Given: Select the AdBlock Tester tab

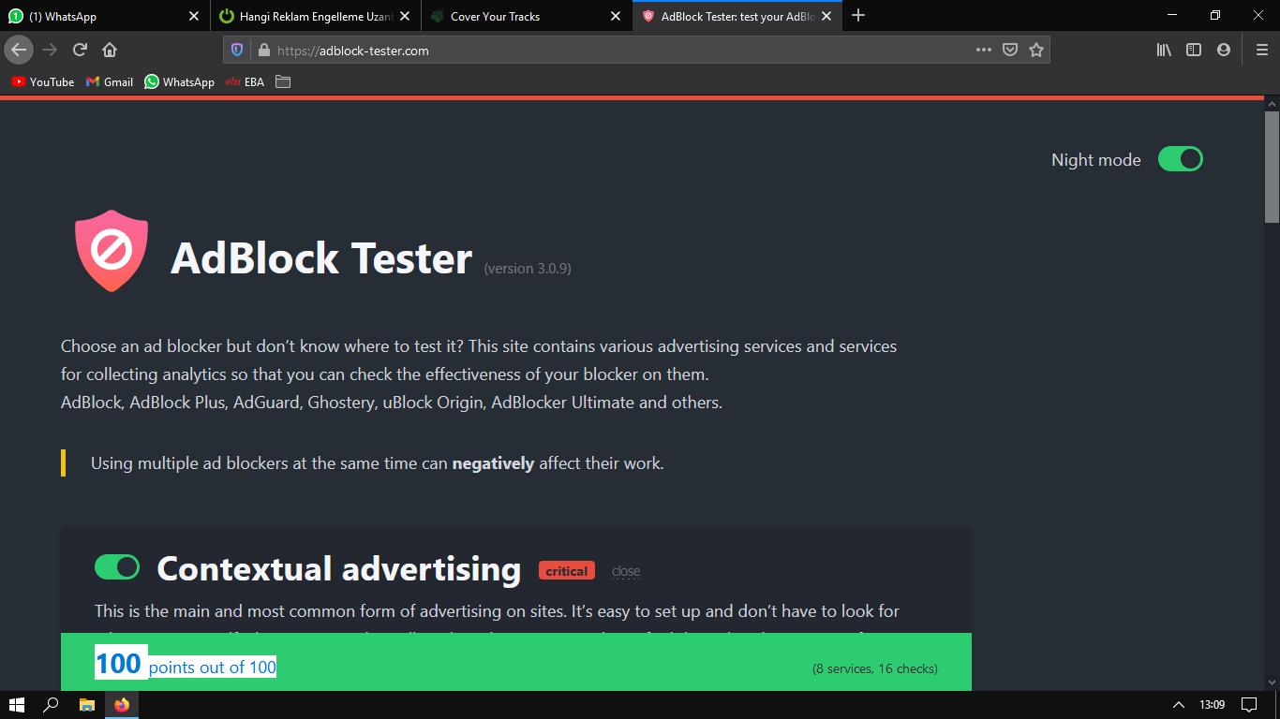Looking at the screenshot, I should click(737, 16).
